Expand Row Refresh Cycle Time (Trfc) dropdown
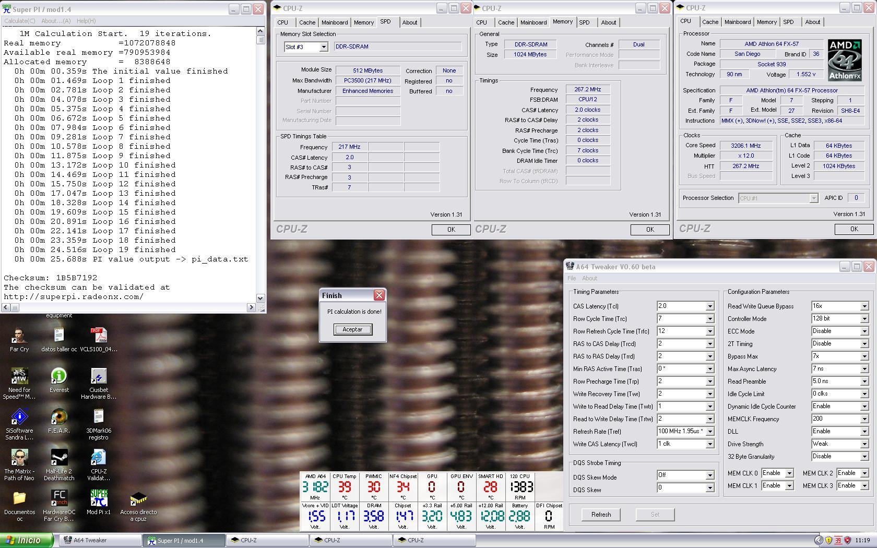 [x=710, y=331]
